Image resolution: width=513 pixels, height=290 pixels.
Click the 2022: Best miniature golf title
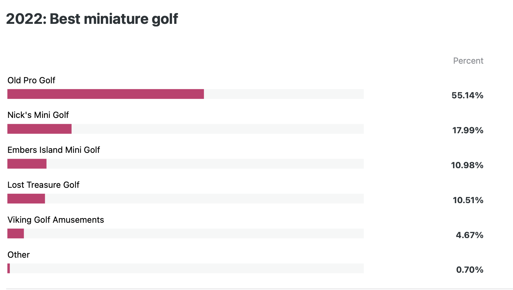(x=92, y=19)
